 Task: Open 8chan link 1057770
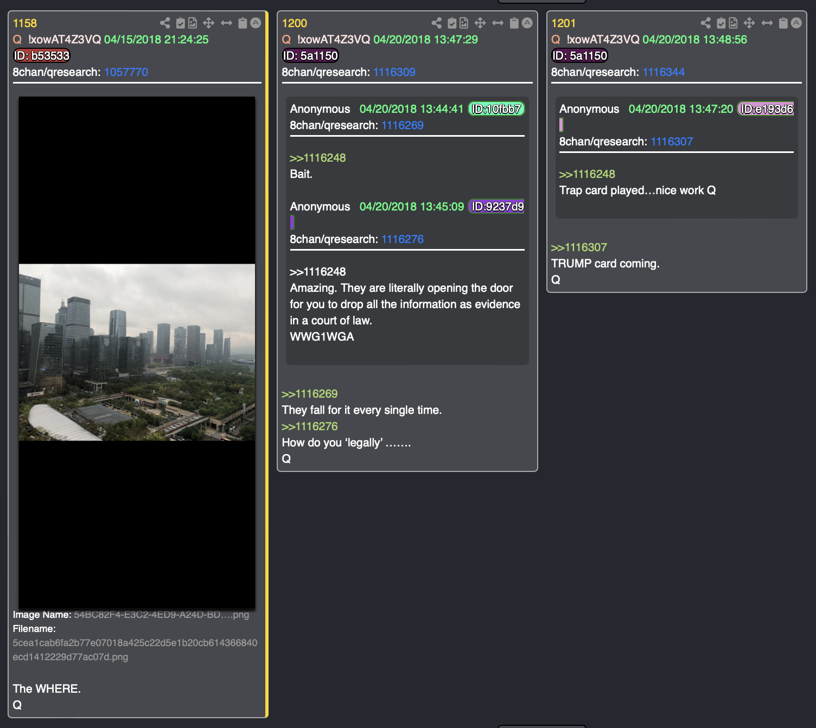click(126, 72)
